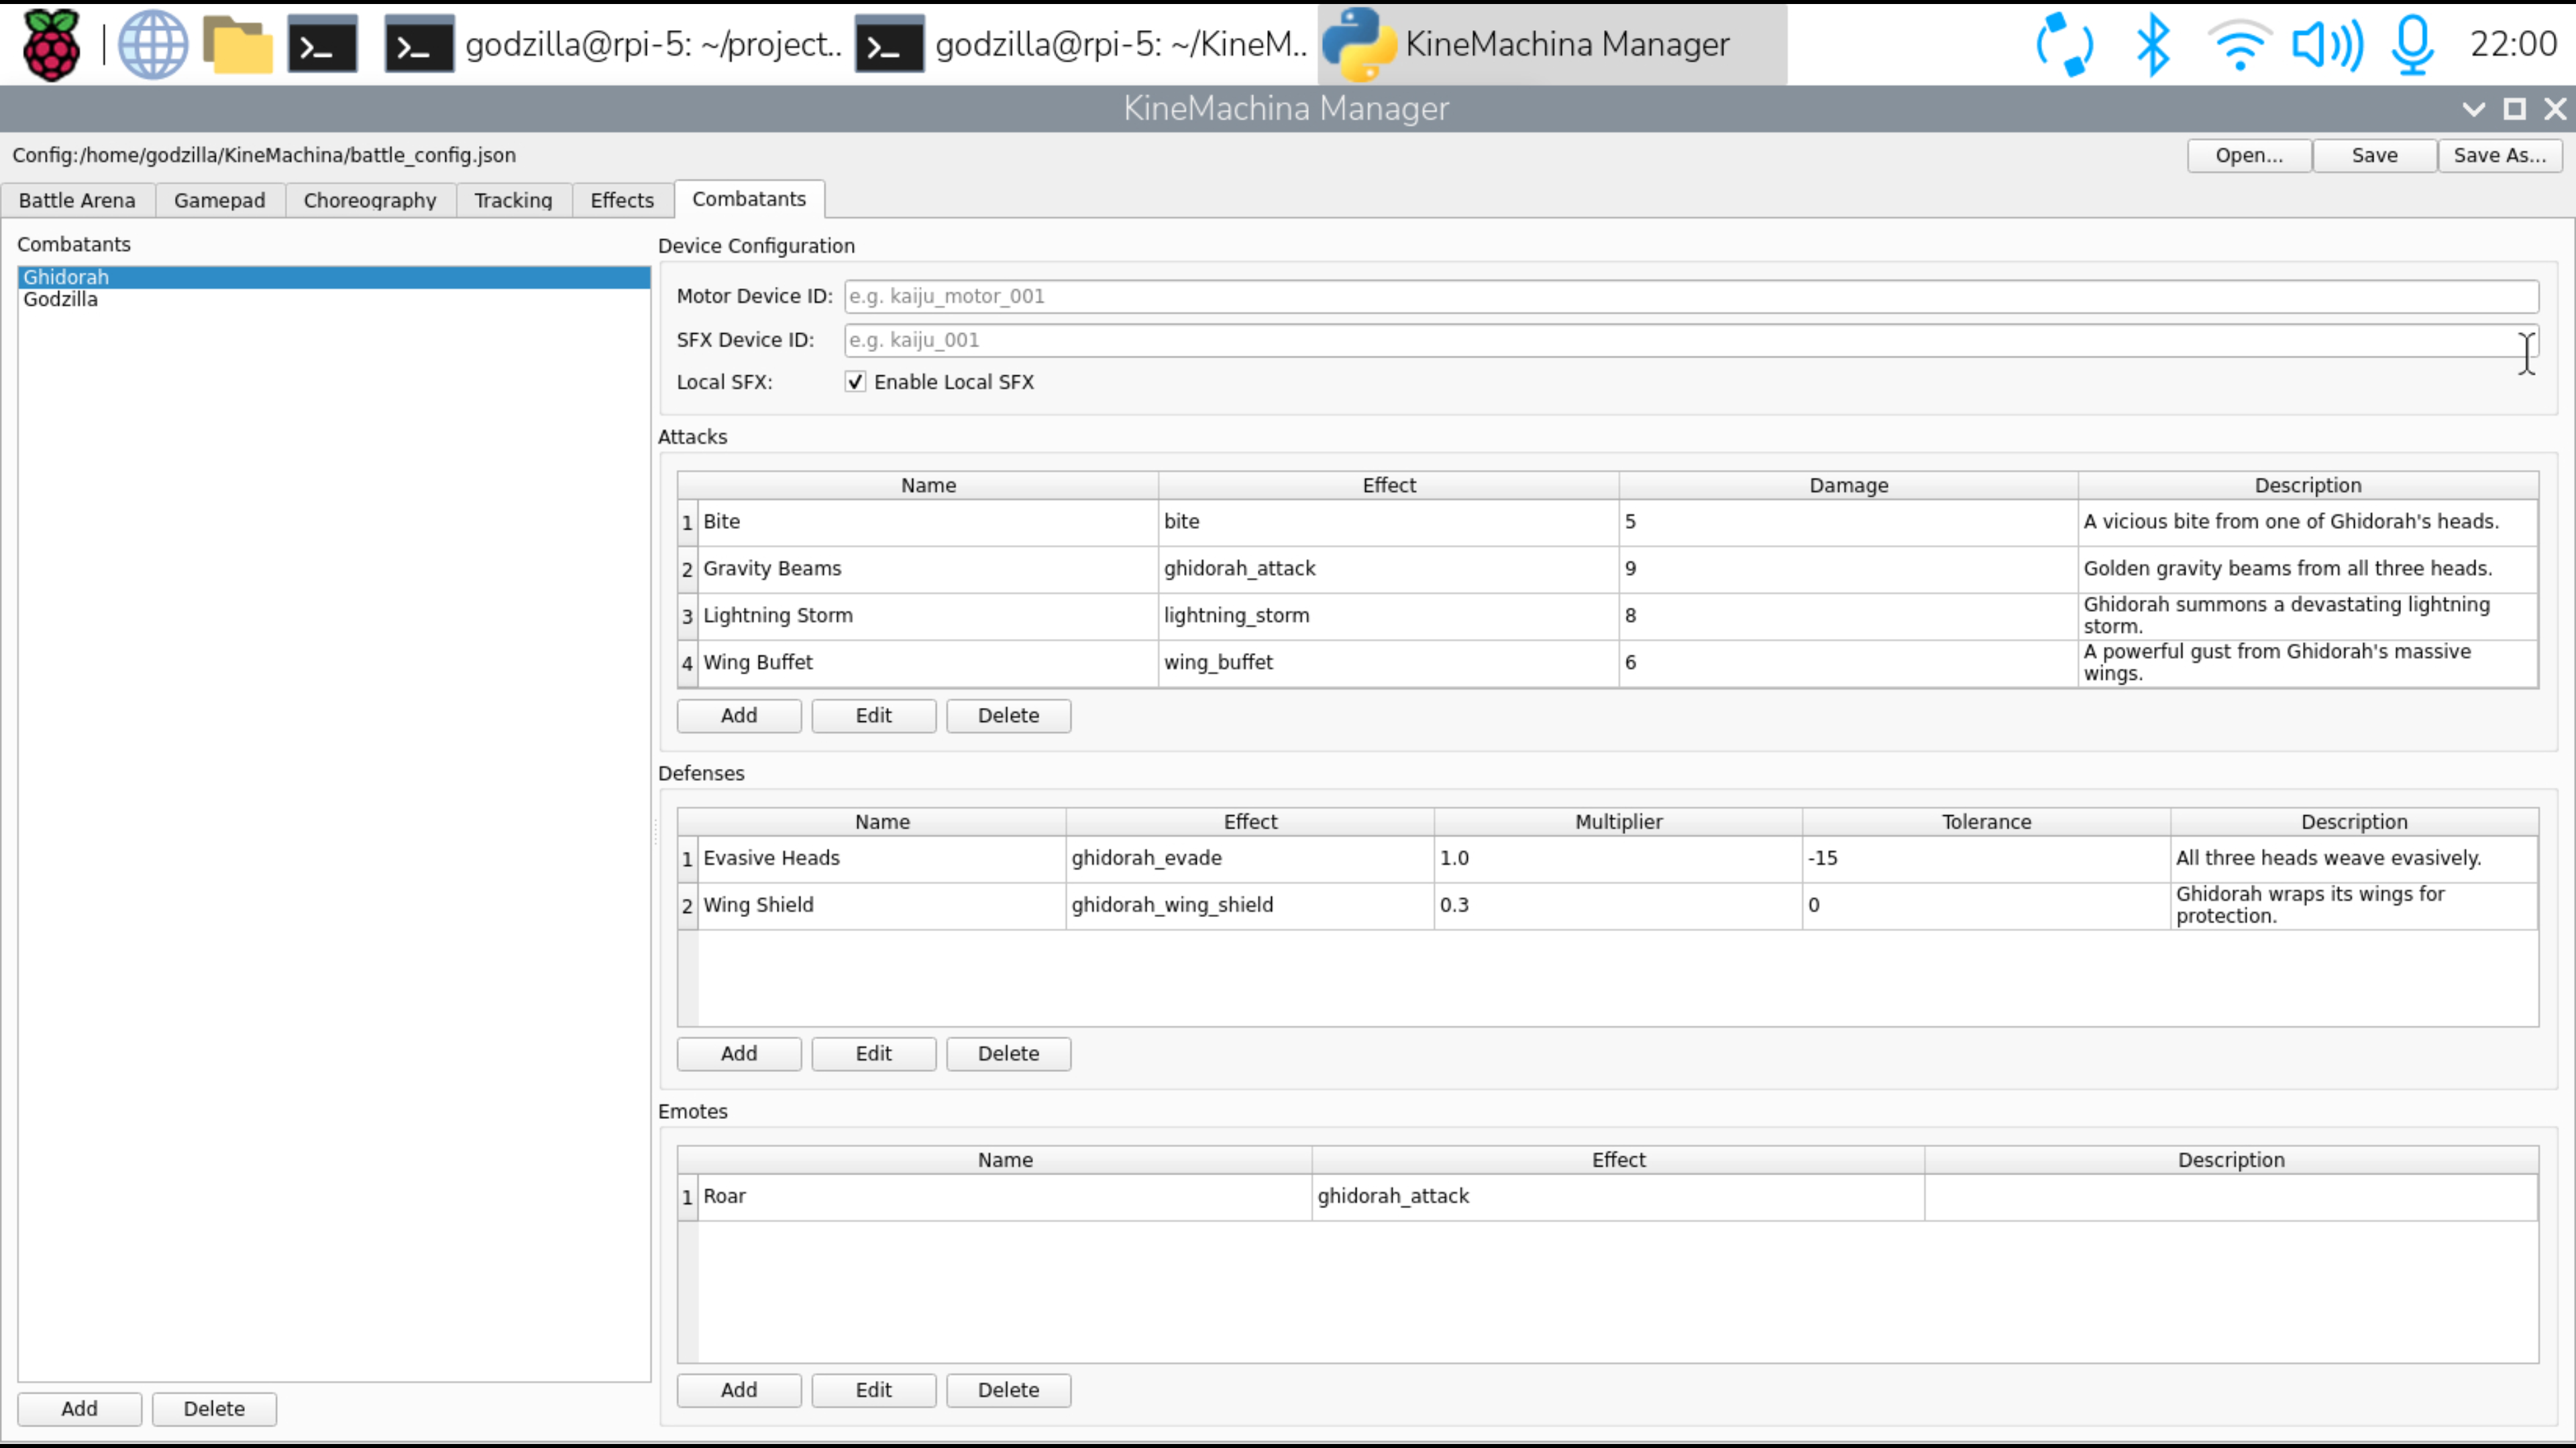2576x1448 pixels.
Task: Open the Battle Arena tab
Action: pyautogui.click(x=76, y=200)
